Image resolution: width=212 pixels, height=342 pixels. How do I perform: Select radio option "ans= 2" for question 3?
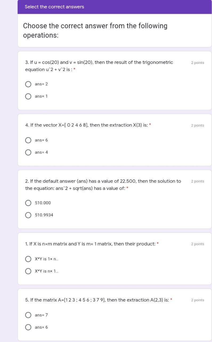(x=28, y=84)
